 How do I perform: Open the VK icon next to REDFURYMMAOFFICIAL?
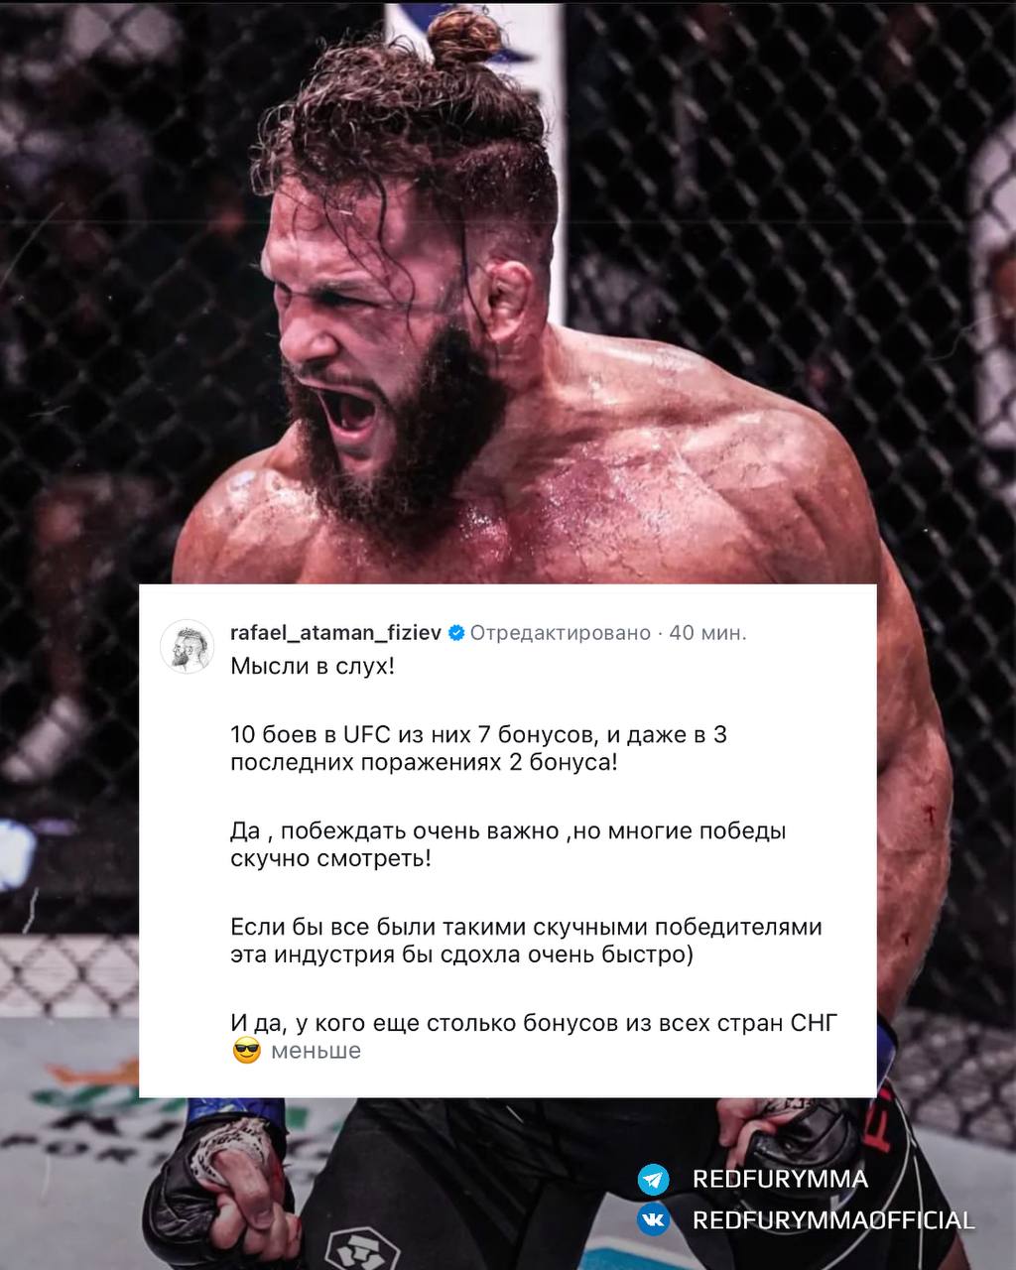click(x=654, y=1220)
